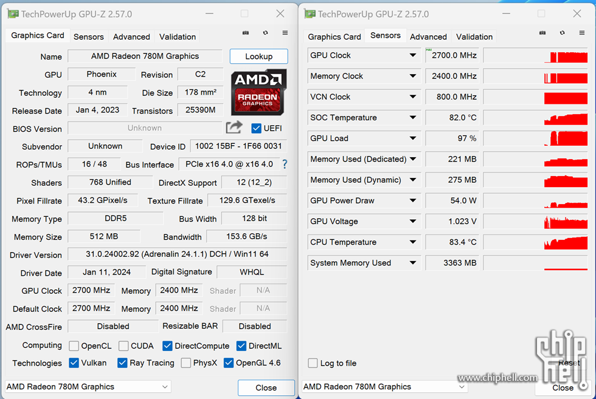The image size is (596, 399).
Task: Open GPU Clock sensor dropdown
Action: pos(413,55)
